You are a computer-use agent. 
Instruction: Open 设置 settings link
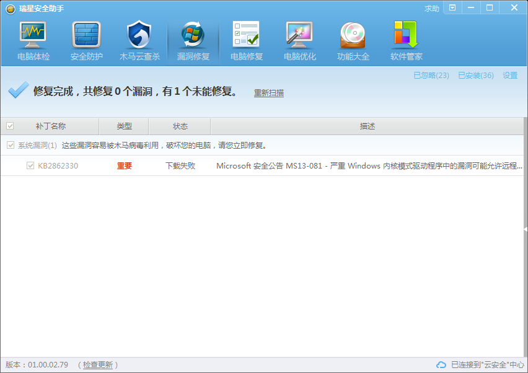click(x=510, y=76)
